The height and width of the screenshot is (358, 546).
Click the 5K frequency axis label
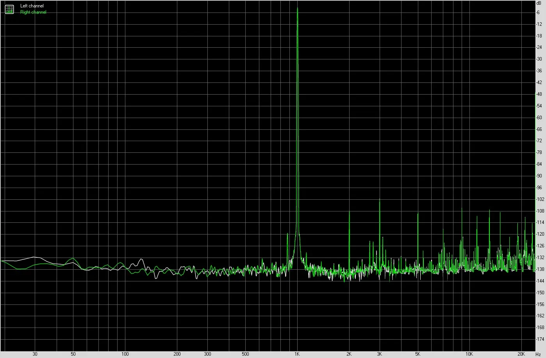tap(418, 354)
